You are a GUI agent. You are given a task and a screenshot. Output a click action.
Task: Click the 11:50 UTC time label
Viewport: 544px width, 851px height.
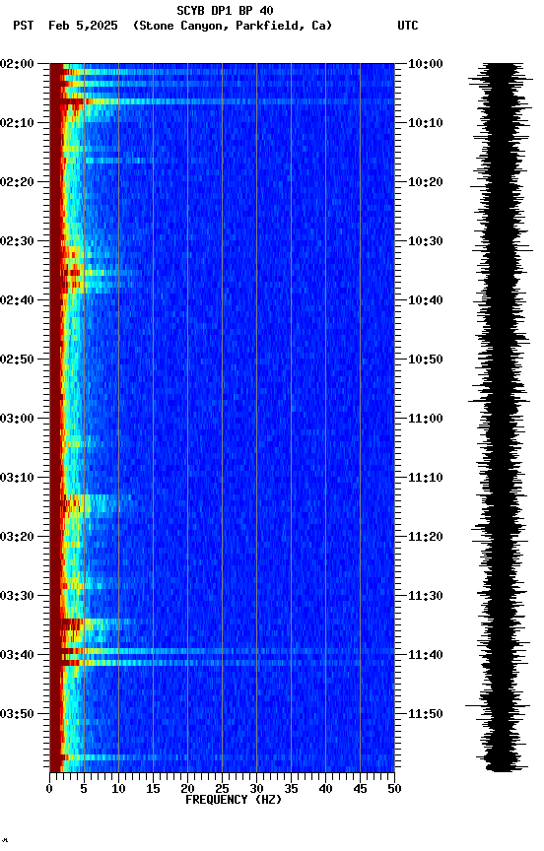coord(426,714)
